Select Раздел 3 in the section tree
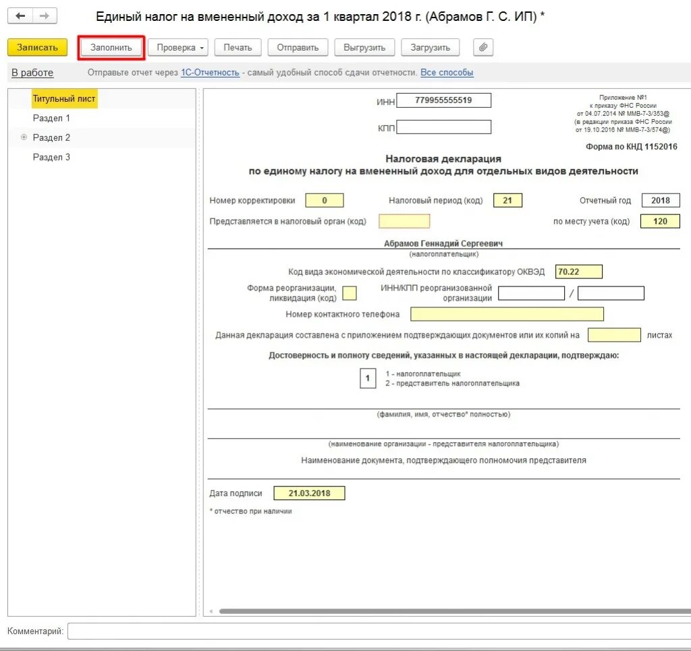The image size is (691, 651). (x=51, y=157)
